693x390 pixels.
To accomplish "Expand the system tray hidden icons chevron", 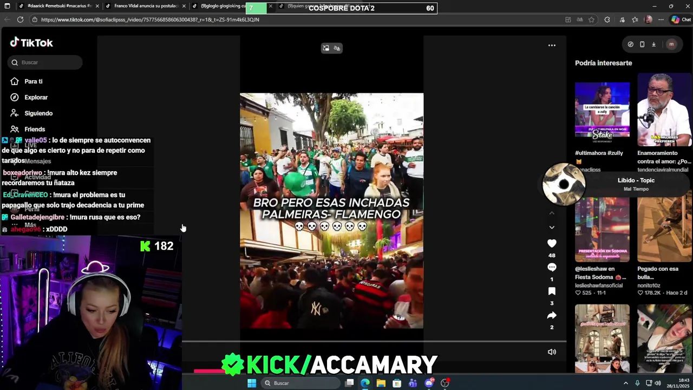I will (x=626, y=383).
